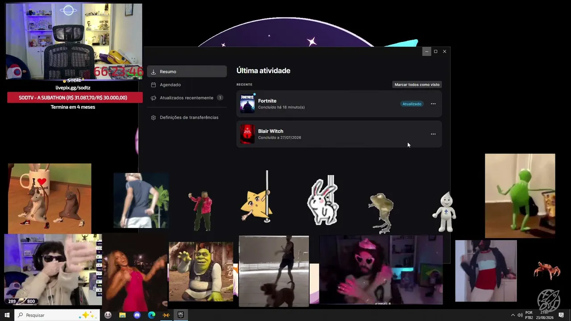Click the Termina em 4 meses text
Screen dimensions: 571x321
(73, 107)
